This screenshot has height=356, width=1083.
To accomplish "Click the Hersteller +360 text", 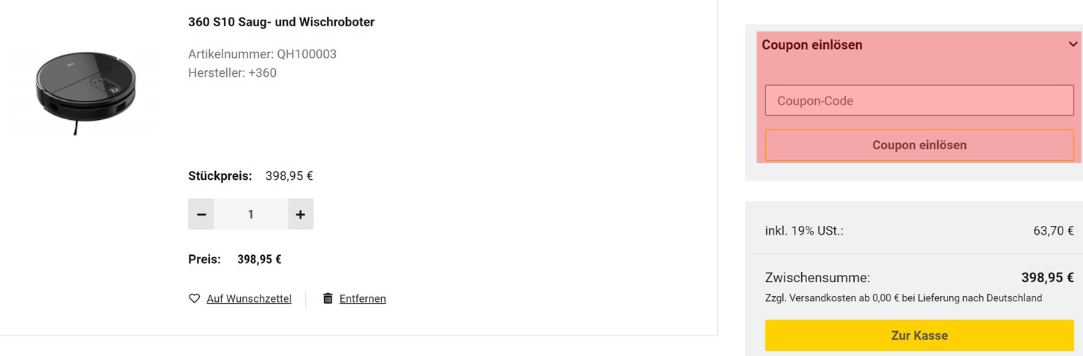I will pos(232,73).
